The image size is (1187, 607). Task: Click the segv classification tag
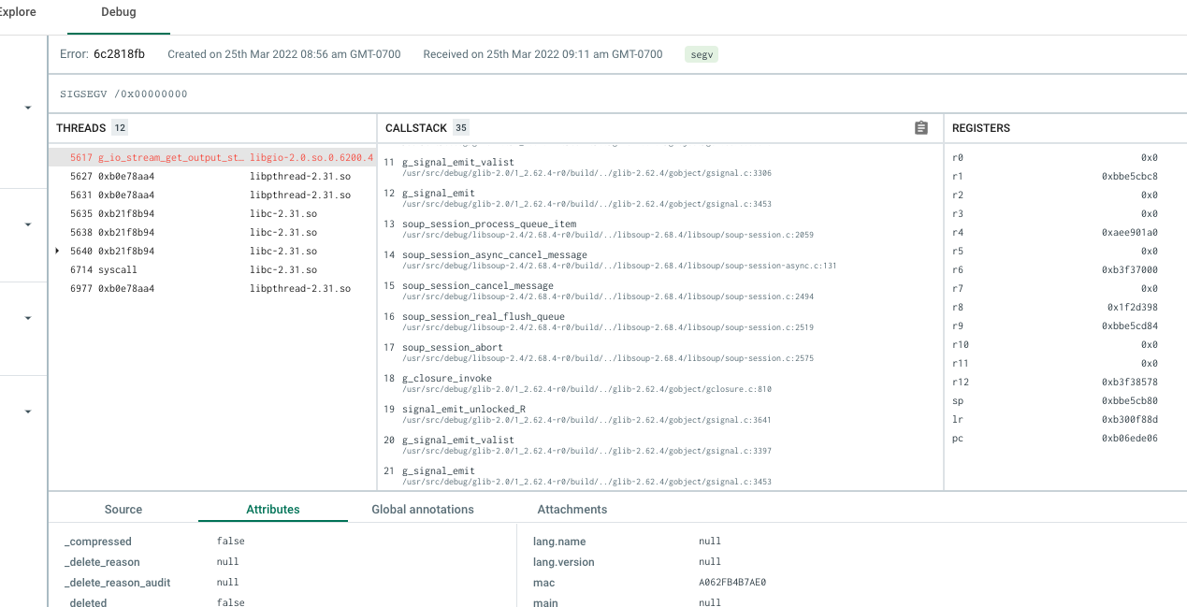pyautogui.click(x=702, y=55)
